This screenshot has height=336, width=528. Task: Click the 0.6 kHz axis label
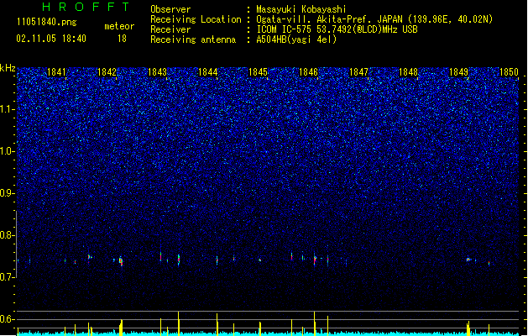[8, 319]
